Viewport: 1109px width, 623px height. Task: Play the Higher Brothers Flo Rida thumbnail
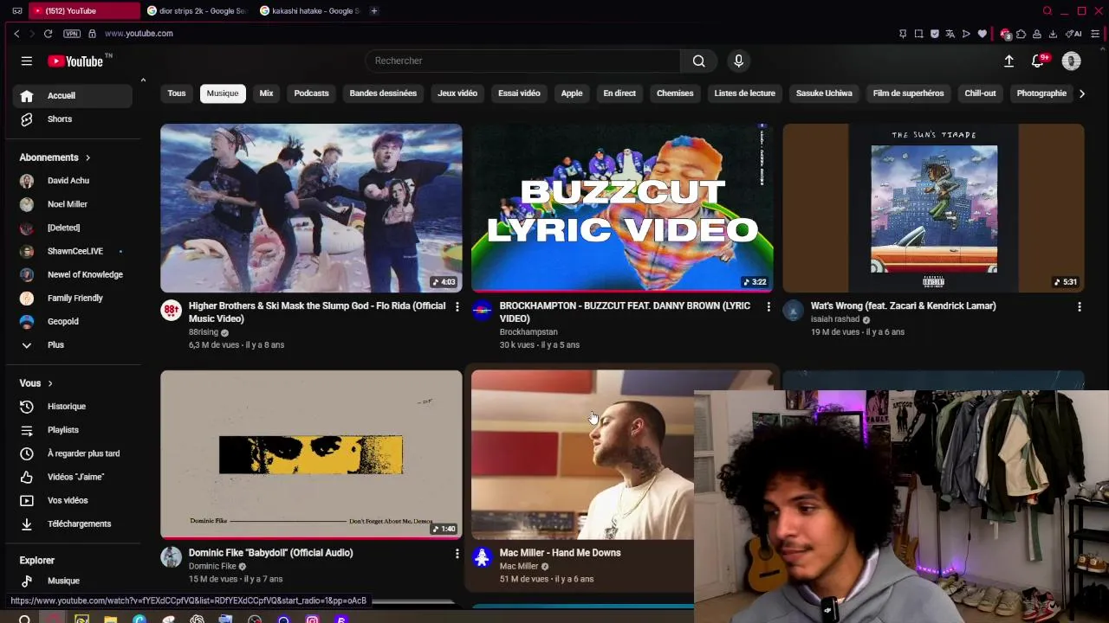311,208
